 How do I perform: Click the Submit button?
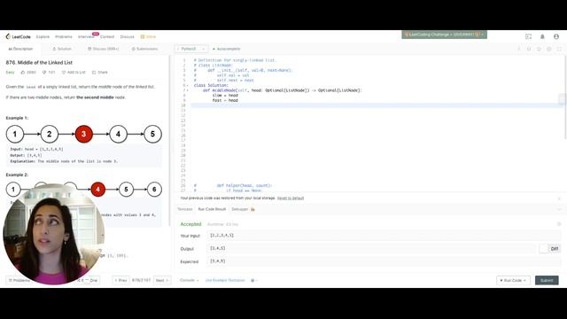tap(547, 280)
